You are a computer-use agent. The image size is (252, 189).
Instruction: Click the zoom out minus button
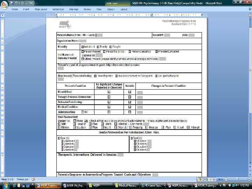[x=226, y=179]
